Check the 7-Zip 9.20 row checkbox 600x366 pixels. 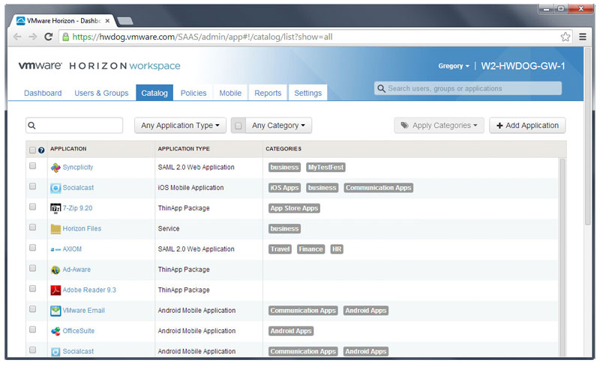32,207
